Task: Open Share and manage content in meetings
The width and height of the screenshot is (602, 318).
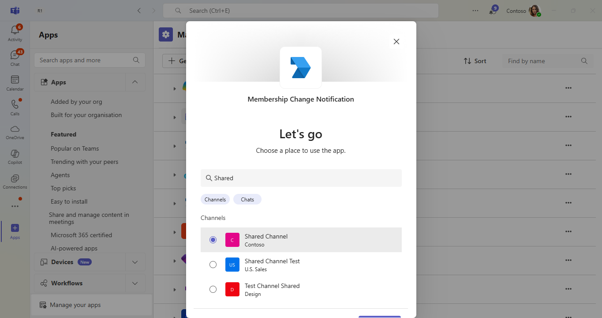Action: tap(89, 218)
